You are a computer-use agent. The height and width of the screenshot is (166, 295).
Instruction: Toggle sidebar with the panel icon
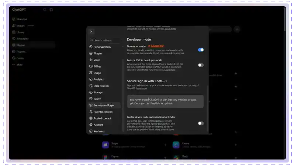pyautogui.click(x=51, y=10)
